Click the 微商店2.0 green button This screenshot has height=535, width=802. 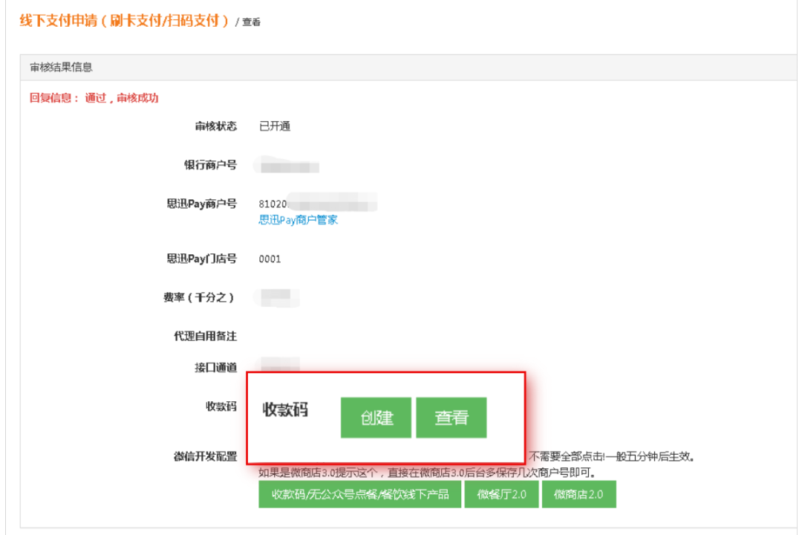click(578, 494)
